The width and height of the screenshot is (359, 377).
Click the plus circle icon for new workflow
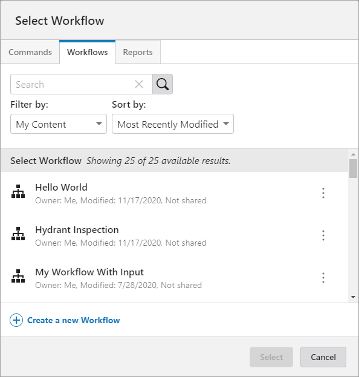(16, 320)
